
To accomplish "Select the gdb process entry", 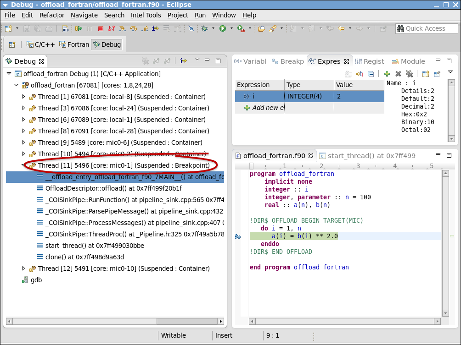I will (32, 280).
